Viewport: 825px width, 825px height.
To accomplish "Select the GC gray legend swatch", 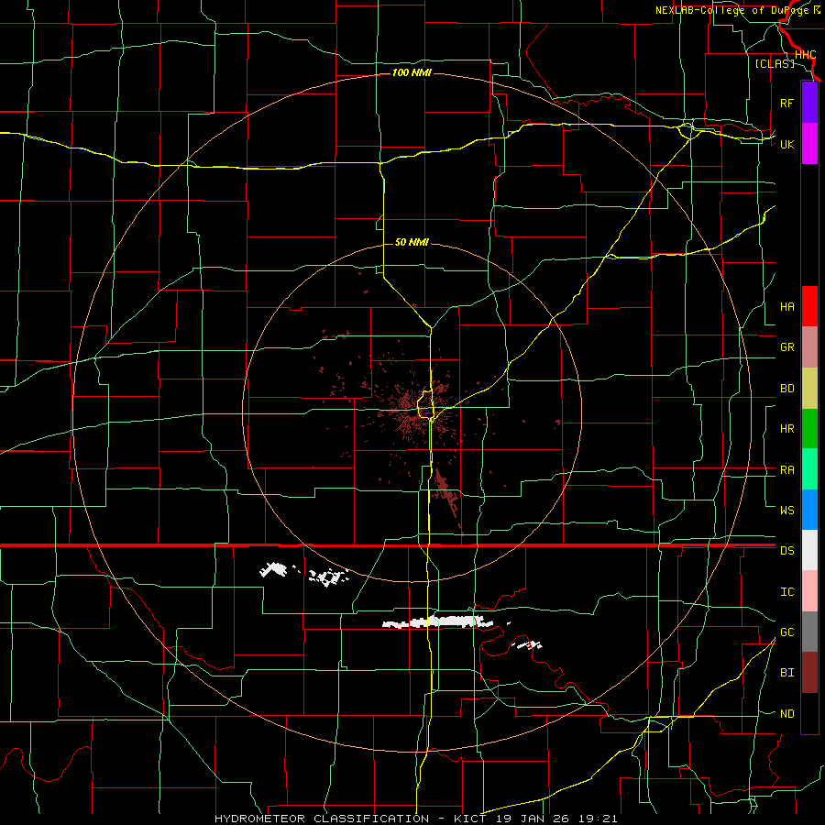I will (809, 632).
